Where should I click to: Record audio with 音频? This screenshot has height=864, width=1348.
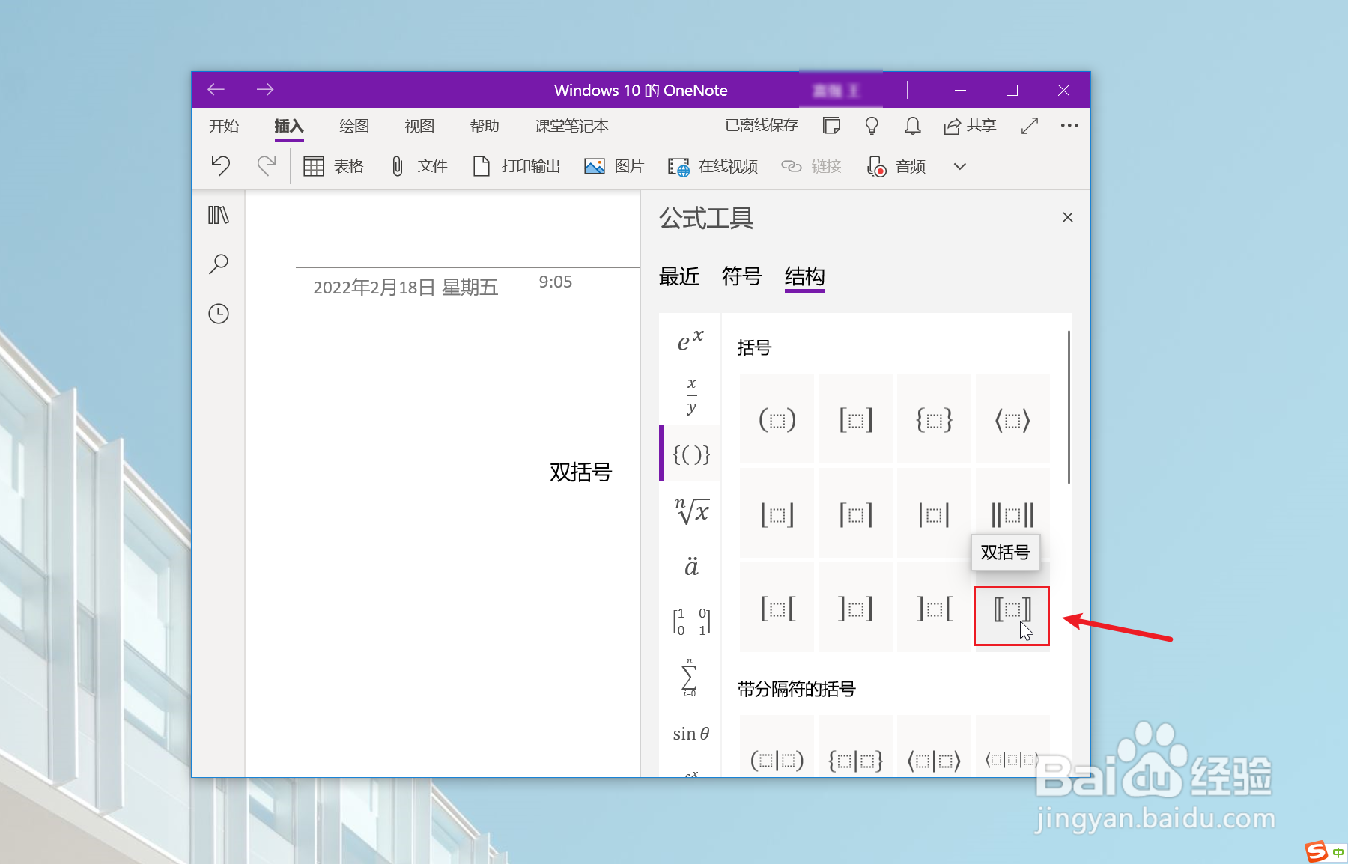(x=896, y=166)
